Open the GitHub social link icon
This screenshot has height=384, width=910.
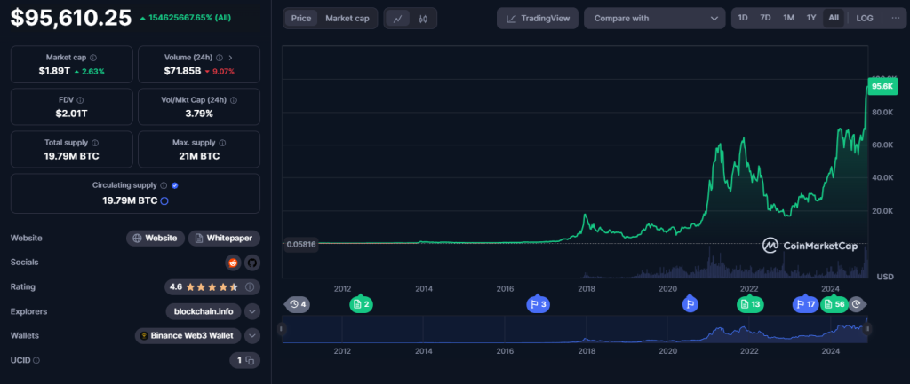pyautogui.click(x=251, y=263)
